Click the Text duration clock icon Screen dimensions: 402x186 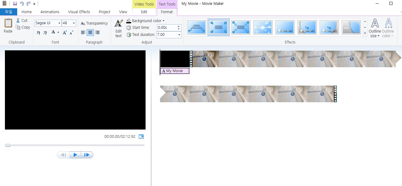pos(129,35)
